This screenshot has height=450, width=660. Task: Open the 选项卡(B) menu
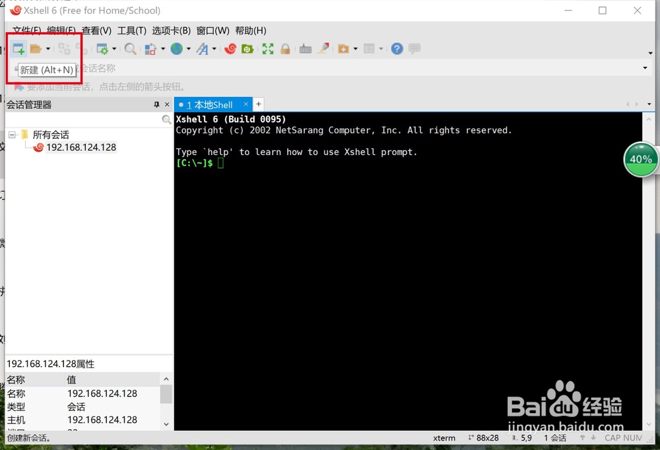click(172, 31)
